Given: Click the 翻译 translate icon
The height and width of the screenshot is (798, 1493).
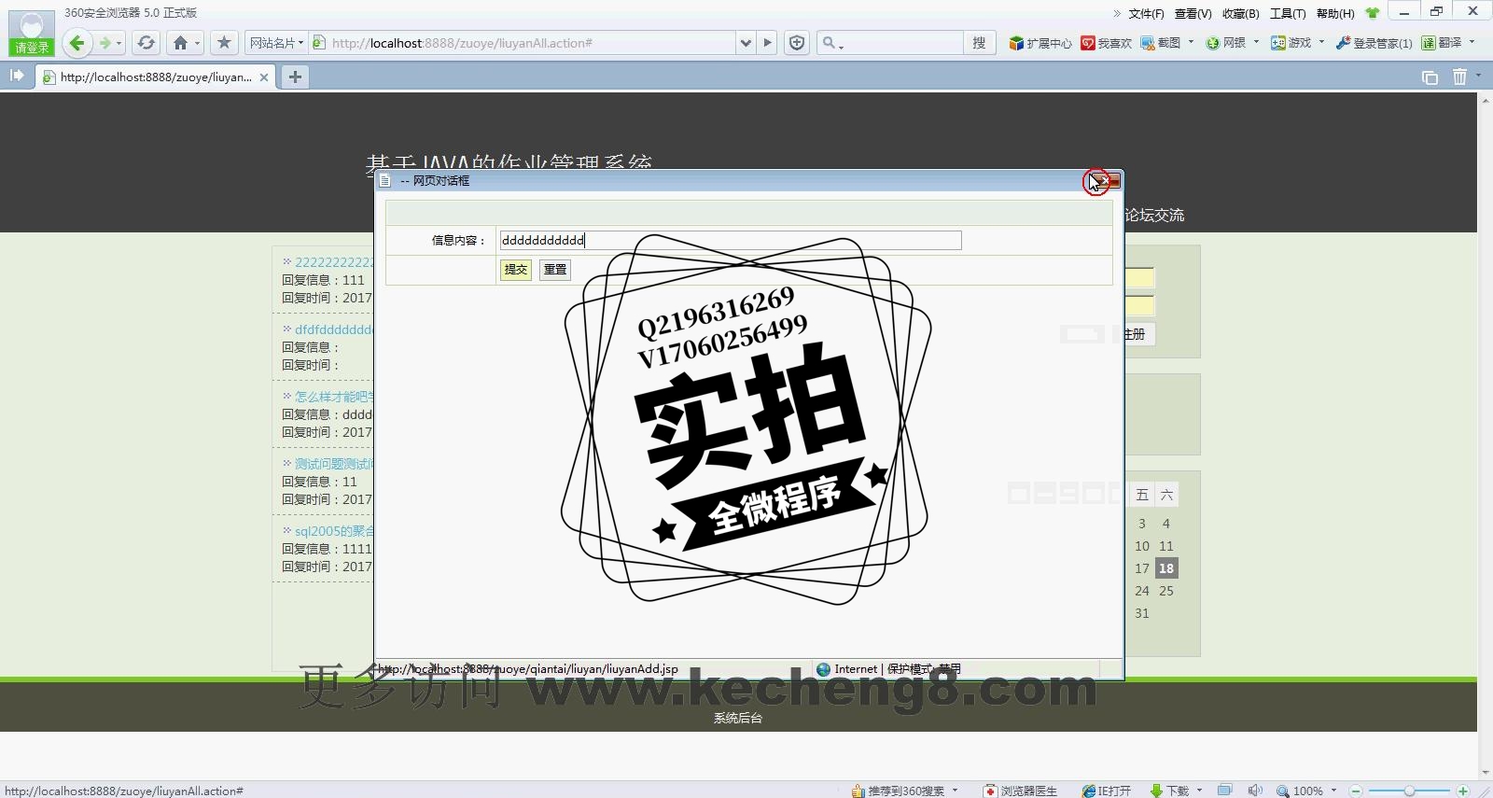Looking at the screenshot, I should [x=1442, y=43].
